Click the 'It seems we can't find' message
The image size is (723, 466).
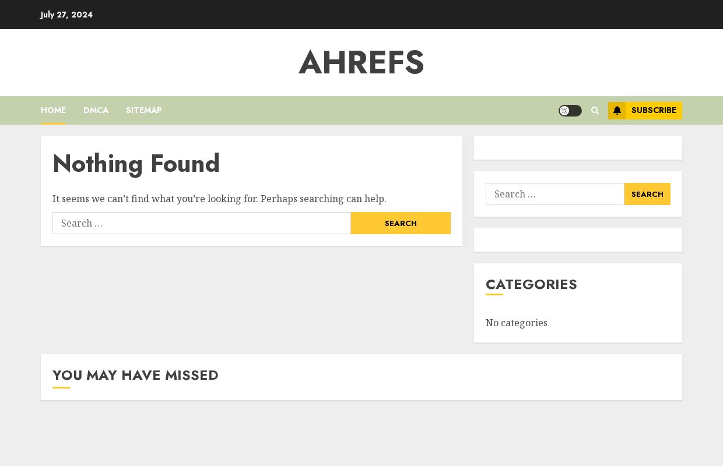coord(219,199)
